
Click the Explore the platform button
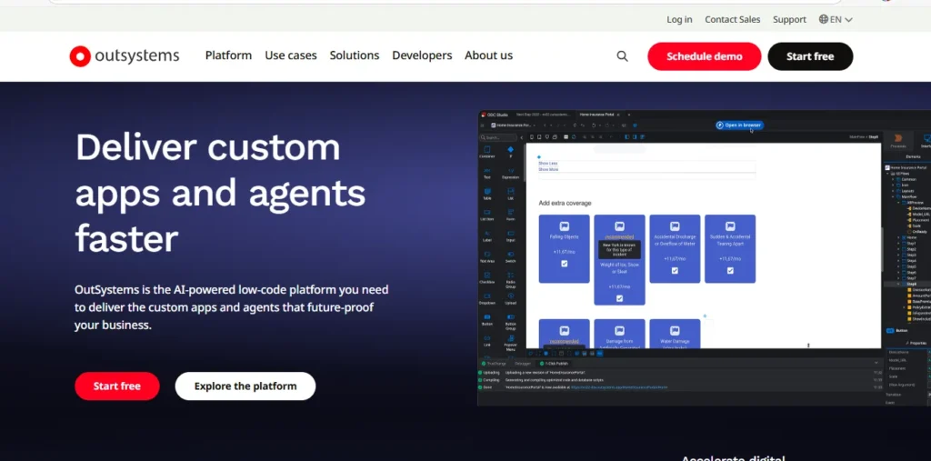point(245,386)
